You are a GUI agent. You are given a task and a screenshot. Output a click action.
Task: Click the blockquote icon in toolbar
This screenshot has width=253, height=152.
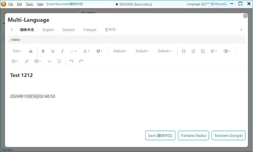coord(31,51)
